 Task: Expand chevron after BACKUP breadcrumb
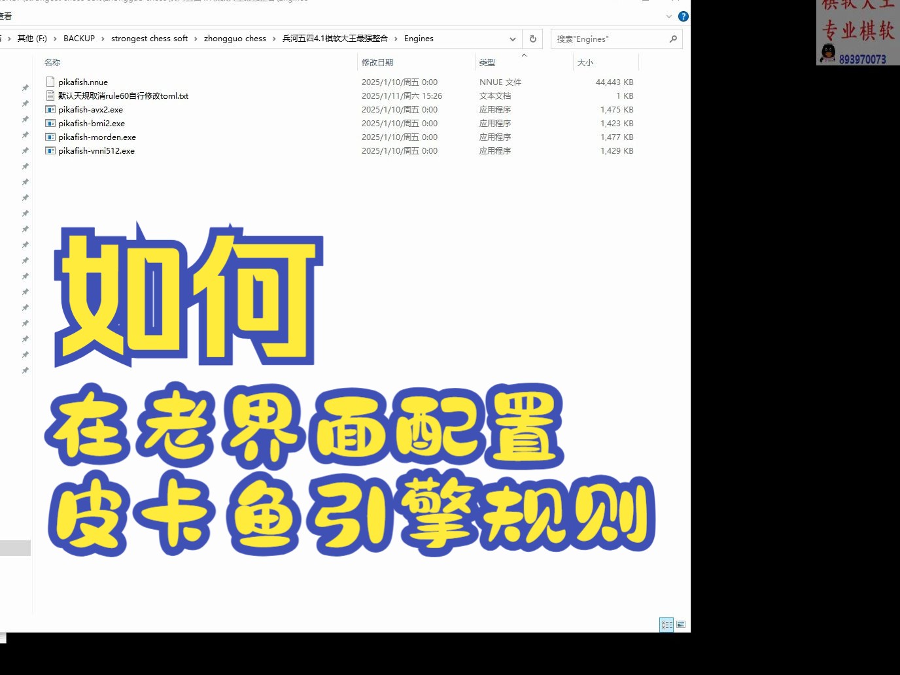pos(103,39)
